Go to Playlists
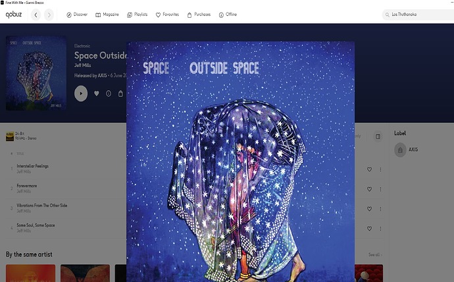 [x=138, y=14]
